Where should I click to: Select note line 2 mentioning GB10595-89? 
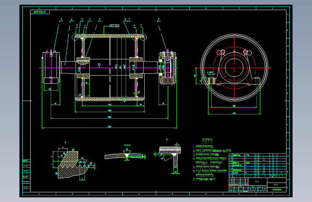click(212, 151)
